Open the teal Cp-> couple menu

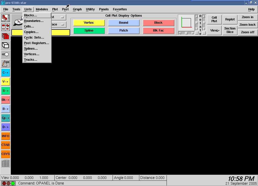(x=6, y=118)
